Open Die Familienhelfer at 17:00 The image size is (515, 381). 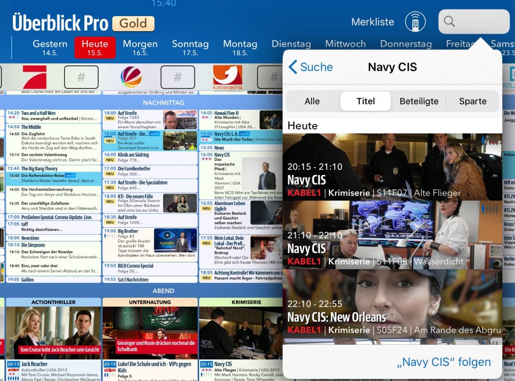click(150, 171)
